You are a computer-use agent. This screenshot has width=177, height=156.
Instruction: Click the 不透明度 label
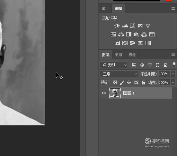point(149,74)
